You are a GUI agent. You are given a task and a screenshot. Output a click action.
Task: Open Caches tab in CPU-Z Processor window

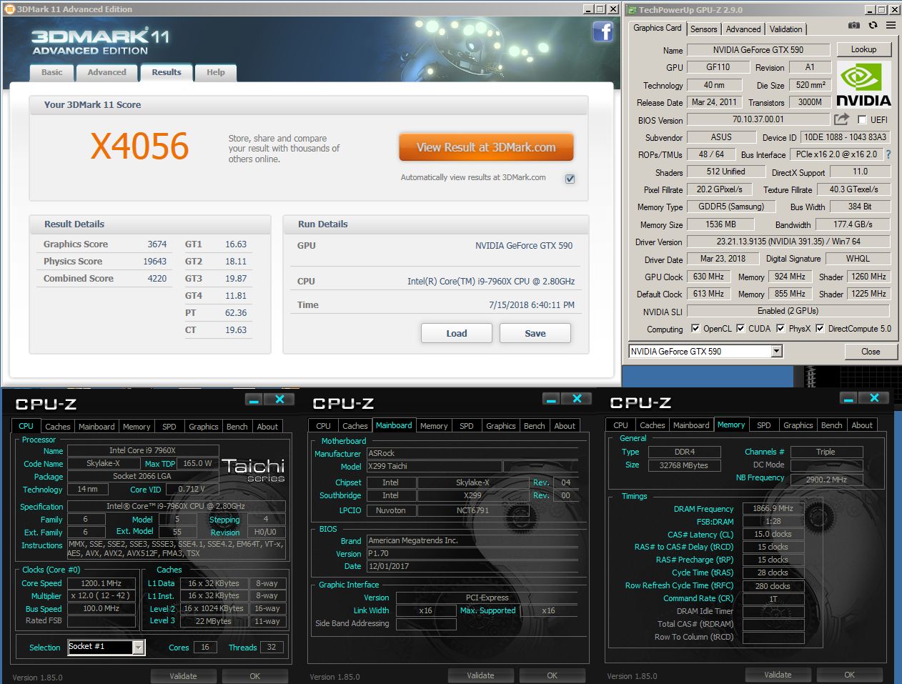pos(58,427)
